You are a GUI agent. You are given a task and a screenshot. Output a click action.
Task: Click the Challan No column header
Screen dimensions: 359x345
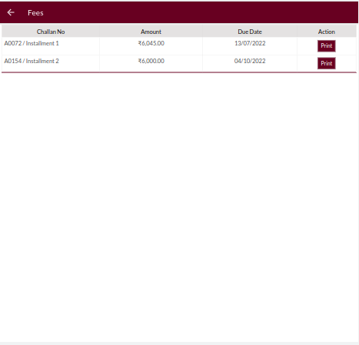click(51, 32)
